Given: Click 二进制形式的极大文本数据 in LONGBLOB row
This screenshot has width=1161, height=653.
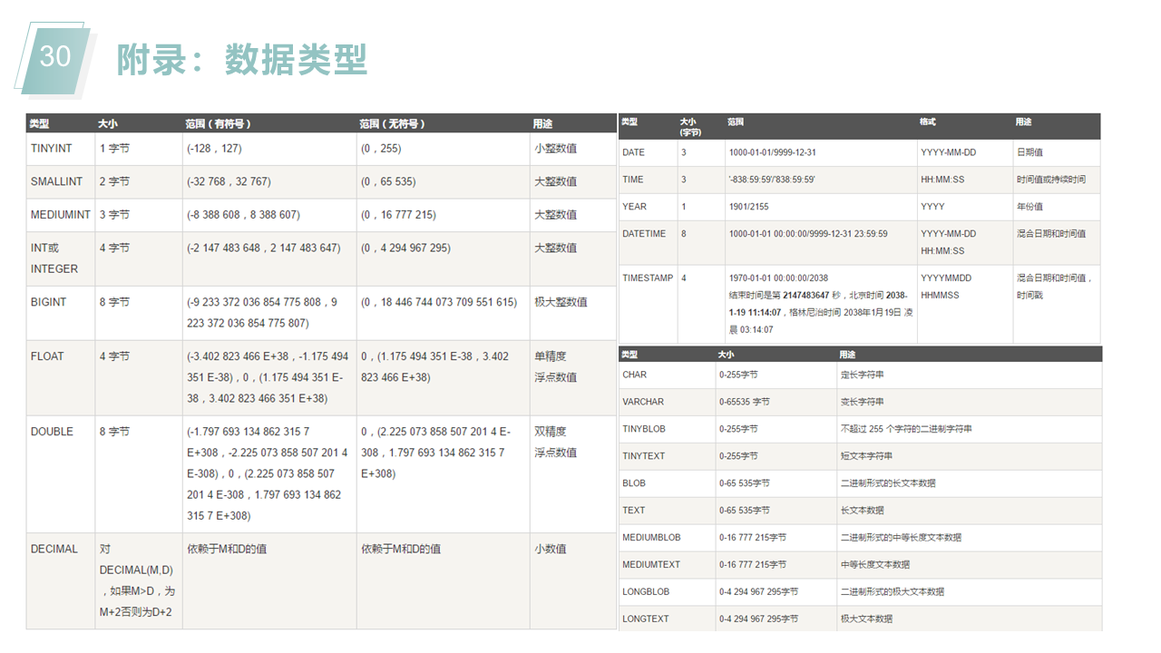Looking at the screenshot, I should (x=892, y=592).
